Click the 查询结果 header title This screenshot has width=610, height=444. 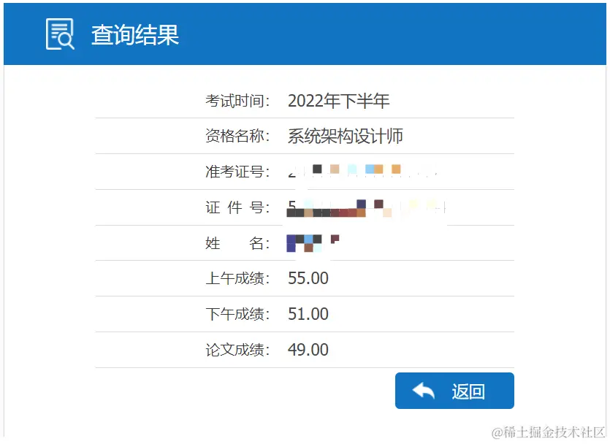[x=135, y=34]
